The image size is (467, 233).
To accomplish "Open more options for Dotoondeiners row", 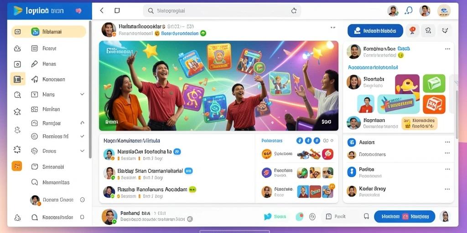I will click(x=447, y=153).
